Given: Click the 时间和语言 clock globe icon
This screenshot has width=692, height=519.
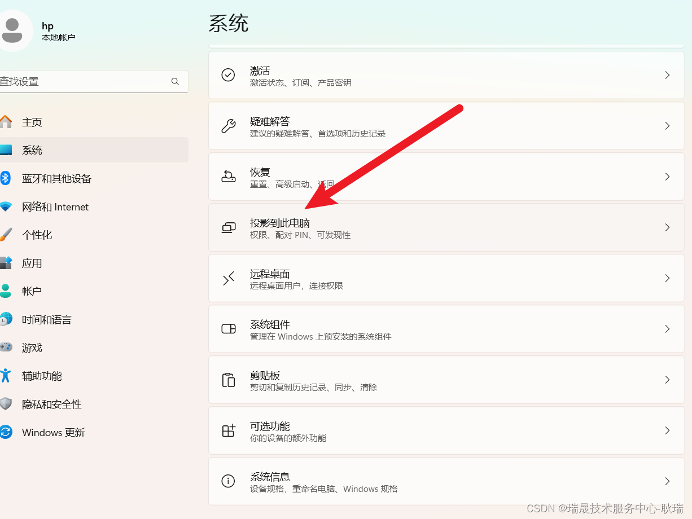Looking at the screenshot, I should 6,319.
